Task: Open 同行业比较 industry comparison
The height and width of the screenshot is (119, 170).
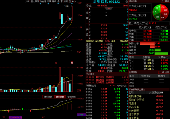Action: click(x=122, y=86)
